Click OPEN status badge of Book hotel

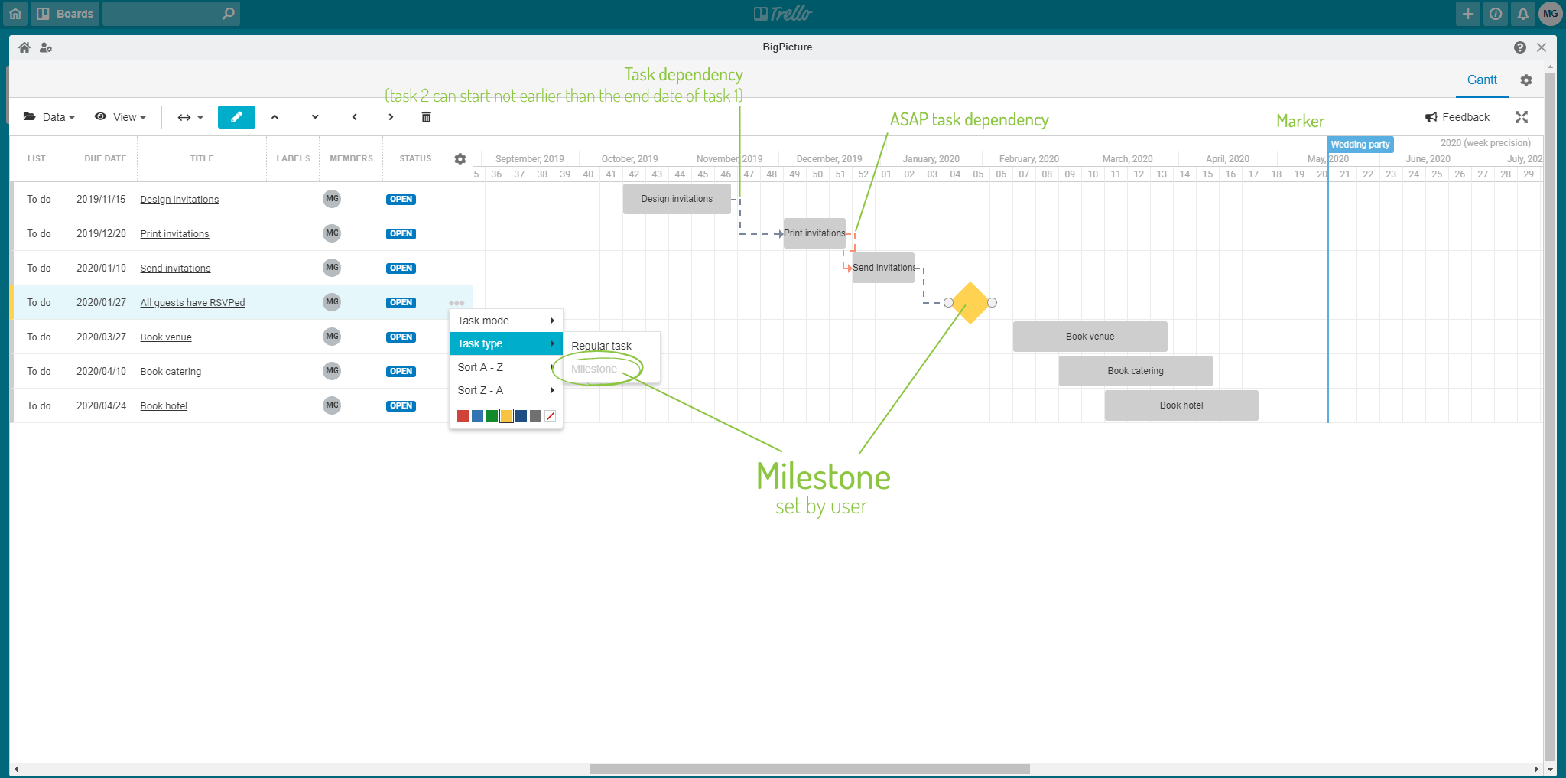click(x=401, y=406)
